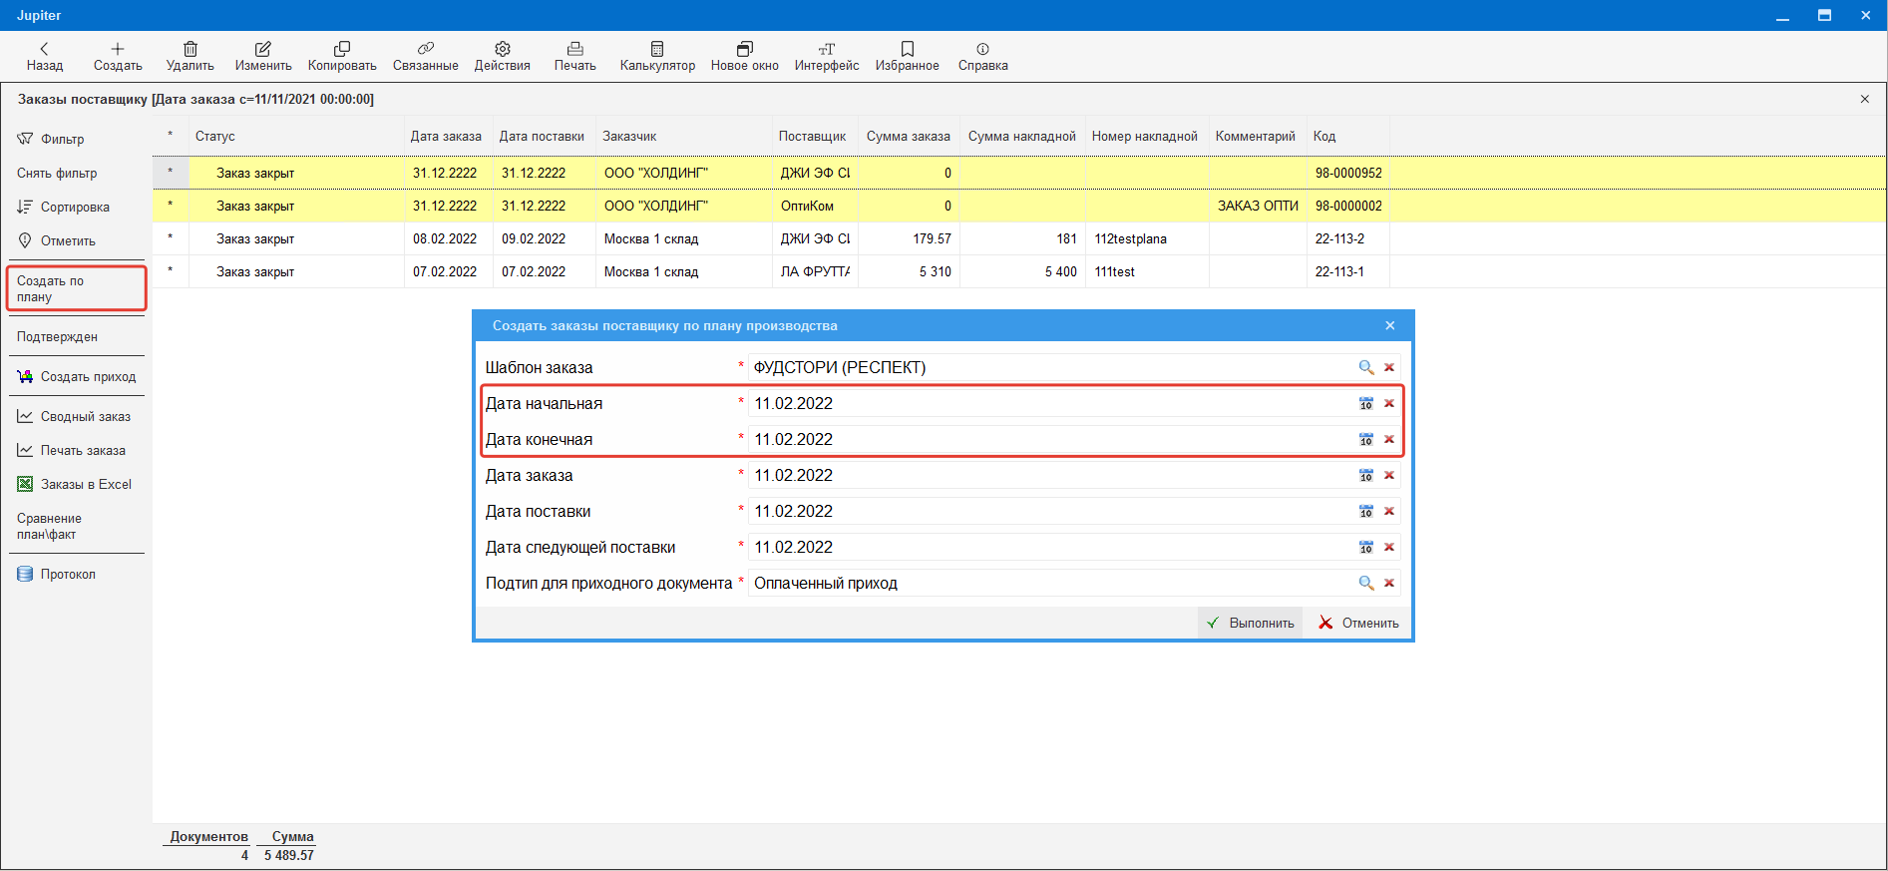Sort by the Код column header
Viewport: 1888px width, 871px height.
1346,136
